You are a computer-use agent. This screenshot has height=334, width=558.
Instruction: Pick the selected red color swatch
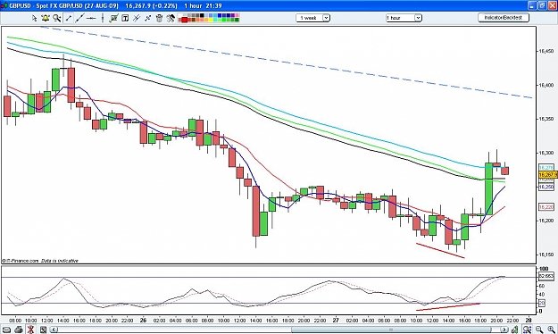(184, 20)
